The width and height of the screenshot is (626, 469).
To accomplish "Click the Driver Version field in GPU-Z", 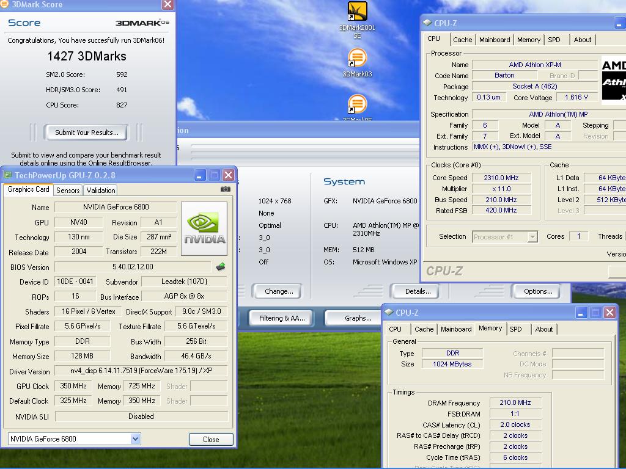I will point(141,371).
